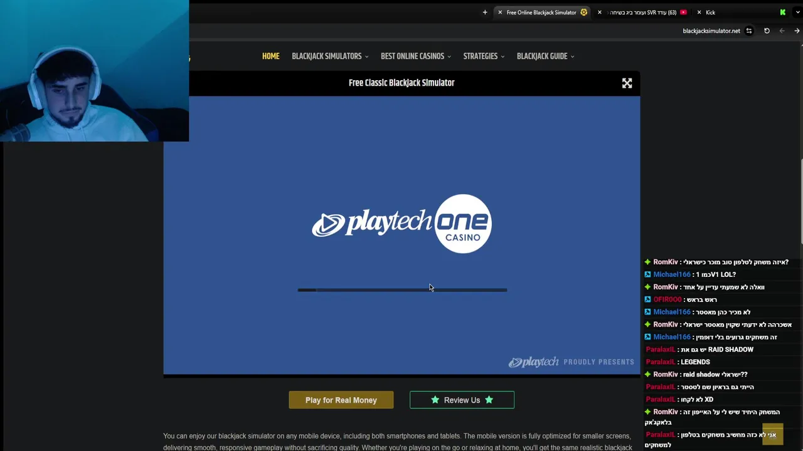This screenshot has height=451, width=803.
Task: Expand the Blackjack Guide menu
Action: pyautogui.click(x=545, y=56)
